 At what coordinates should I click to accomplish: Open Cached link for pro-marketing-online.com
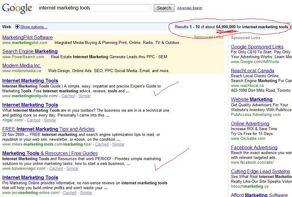[x=70, y=193]
